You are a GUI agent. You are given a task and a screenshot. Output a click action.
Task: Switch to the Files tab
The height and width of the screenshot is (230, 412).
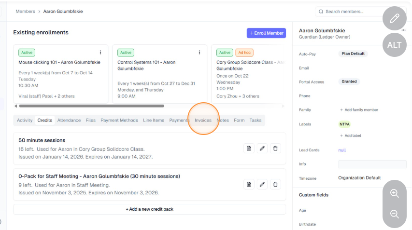pyautogui.click(x=91, y=120)
